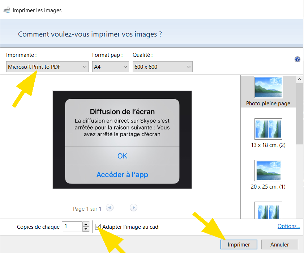Click the image preview in the center
304x253 pixels.
point(122,140)
